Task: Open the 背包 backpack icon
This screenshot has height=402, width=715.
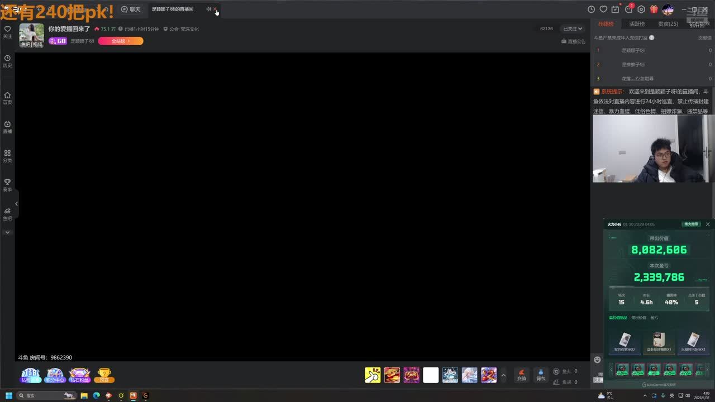Action: pos(541,374)
